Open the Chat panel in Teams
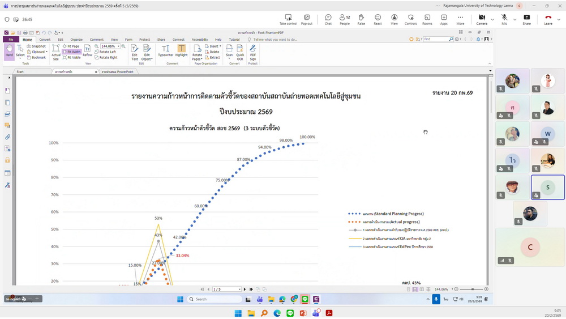This screenshot has height=319, width=566. click(x=328, y=19)
